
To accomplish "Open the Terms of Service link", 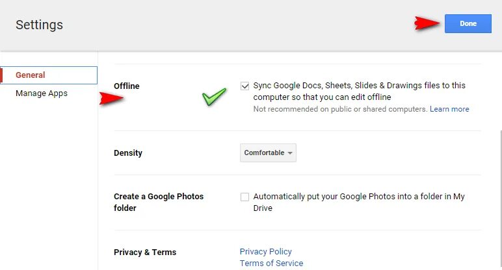I will pyautogui.click(x=271, y=264).
